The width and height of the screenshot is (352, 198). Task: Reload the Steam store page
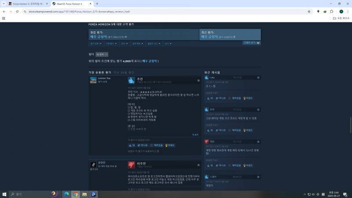[x=17, y=11]
